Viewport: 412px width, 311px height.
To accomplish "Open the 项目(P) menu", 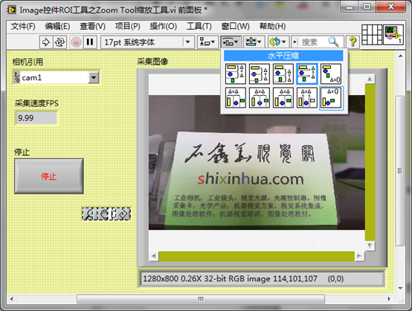I will (x=127, y=26).
